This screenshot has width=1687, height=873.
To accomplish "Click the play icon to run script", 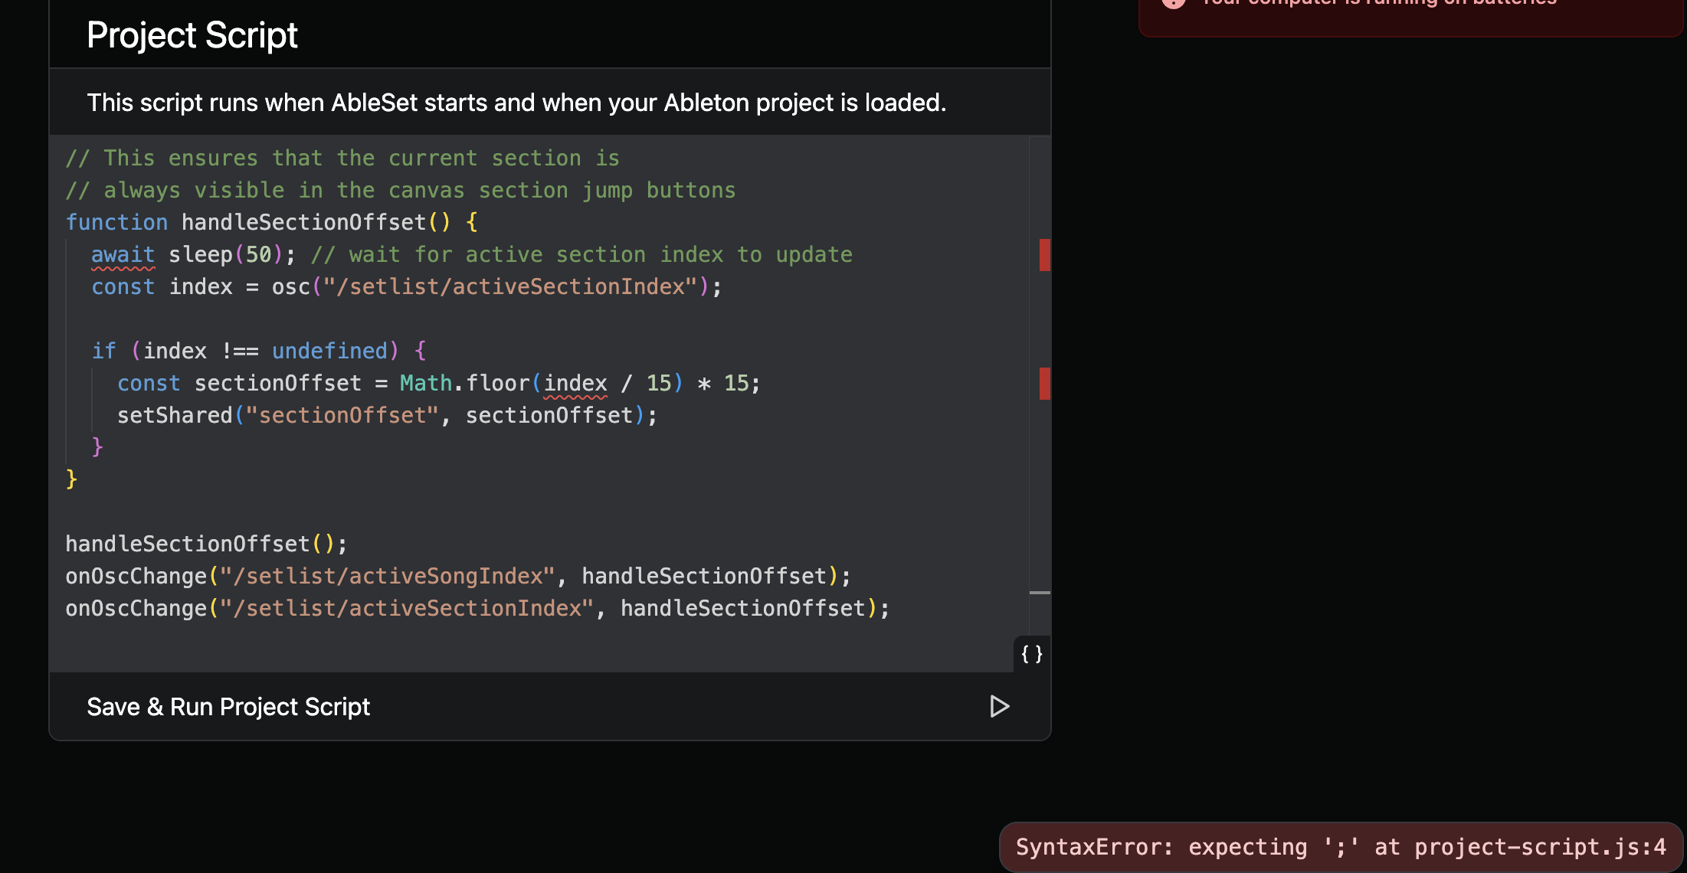I will click(999, 706).
